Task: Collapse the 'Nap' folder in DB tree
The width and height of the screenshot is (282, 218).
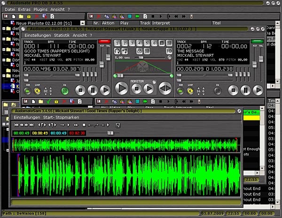Action: [x=4, y=49]
